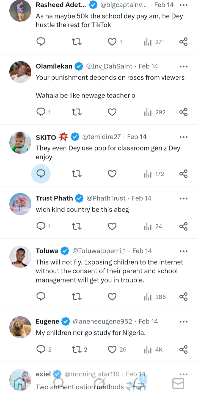Open the three-dot menu on SKITO's reply
198x396 pixels.
(x=183, y=137)
